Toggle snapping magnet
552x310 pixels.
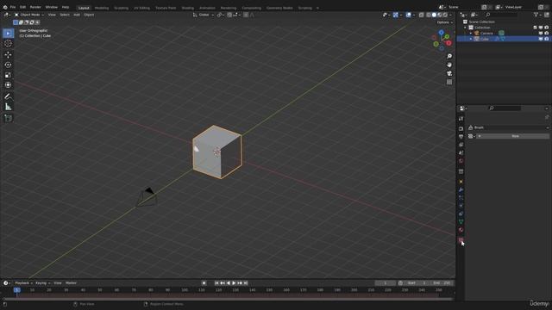click(229, 15)
